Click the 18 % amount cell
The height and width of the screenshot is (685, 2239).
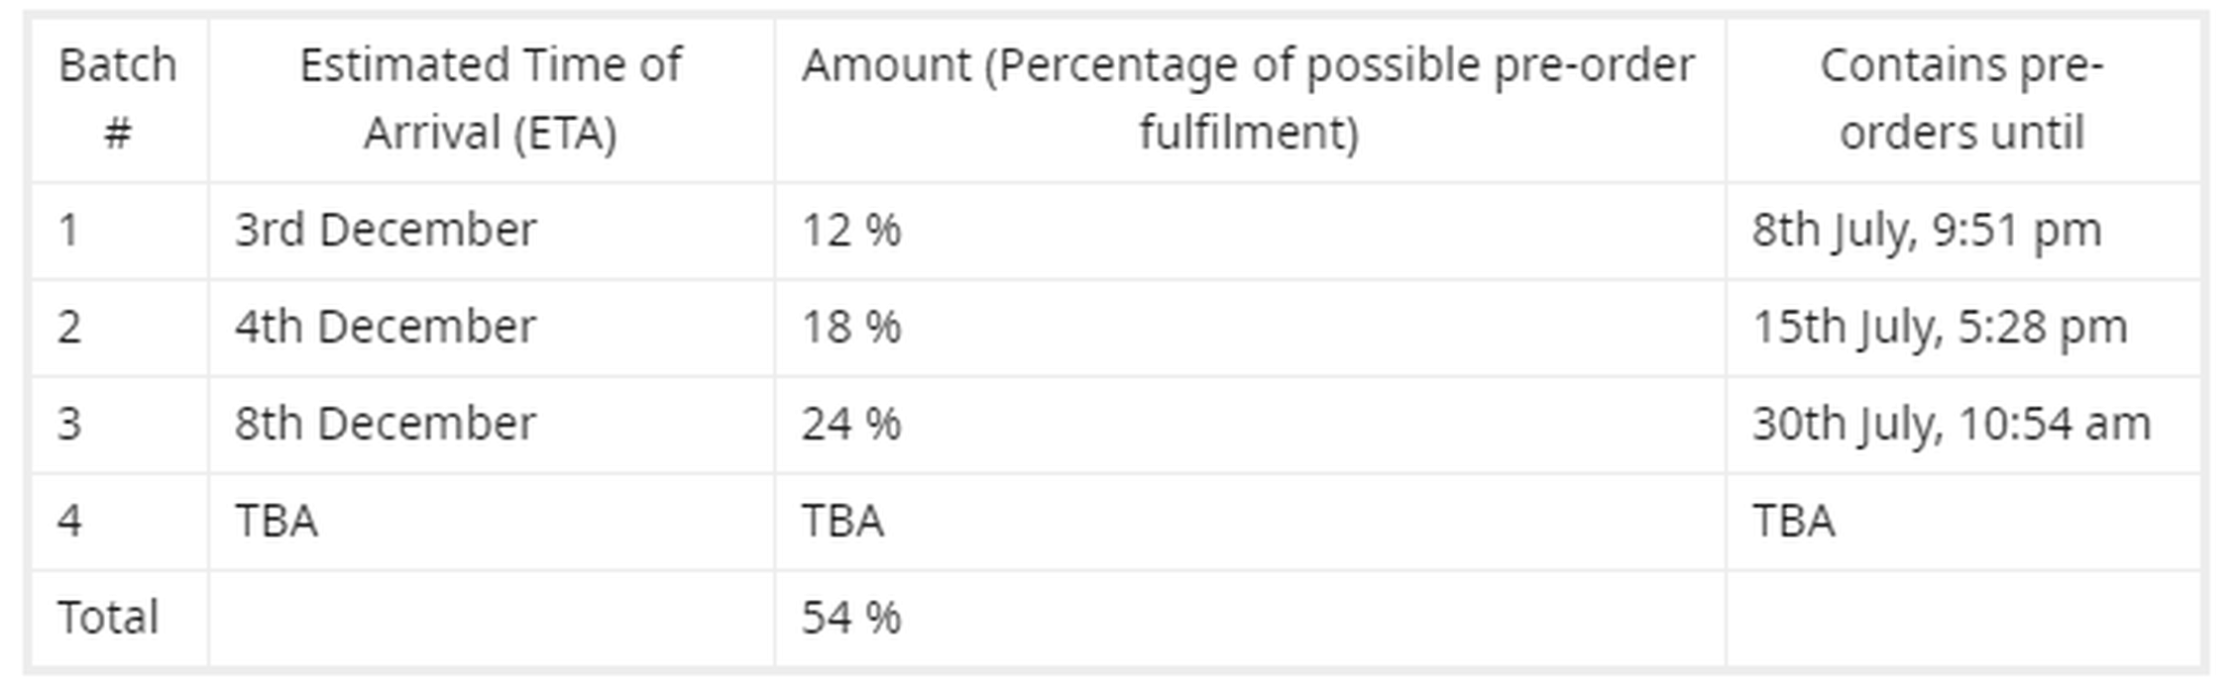click(x=1249, y=327)
